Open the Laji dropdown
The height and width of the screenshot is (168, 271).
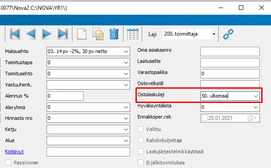pyautogui.click(x=214, y=34)
